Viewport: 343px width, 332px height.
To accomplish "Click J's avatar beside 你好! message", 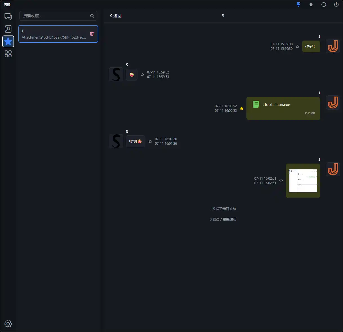I will click(333, 46).
